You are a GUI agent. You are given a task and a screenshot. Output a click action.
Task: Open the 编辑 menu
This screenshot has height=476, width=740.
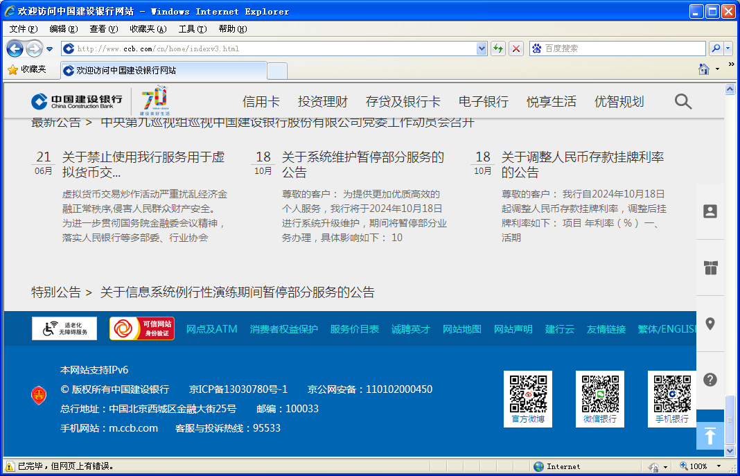tap(64, 29)
